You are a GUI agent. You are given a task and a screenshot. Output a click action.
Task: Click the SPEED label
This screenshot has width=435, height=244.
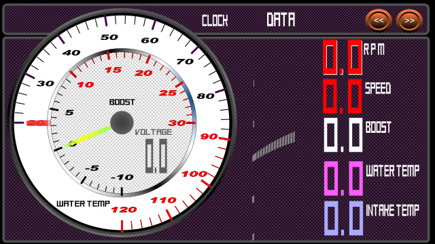tap(378, 88)
